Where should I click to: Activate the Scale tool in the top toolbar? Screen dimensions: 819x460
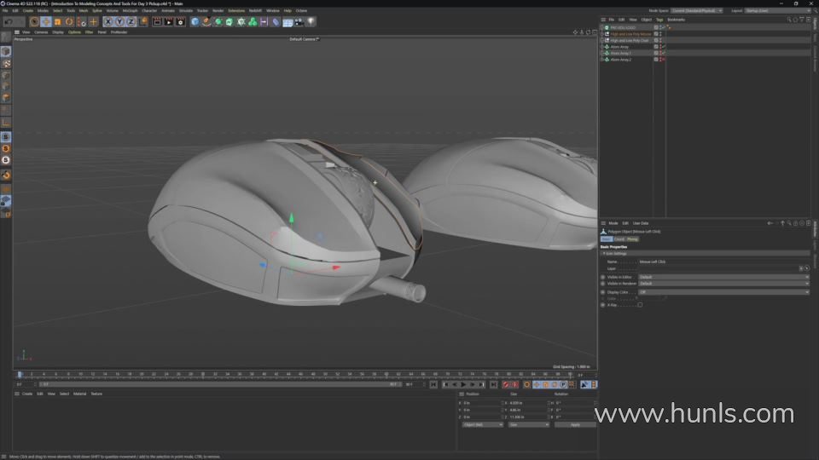click(x=58, y=21)
